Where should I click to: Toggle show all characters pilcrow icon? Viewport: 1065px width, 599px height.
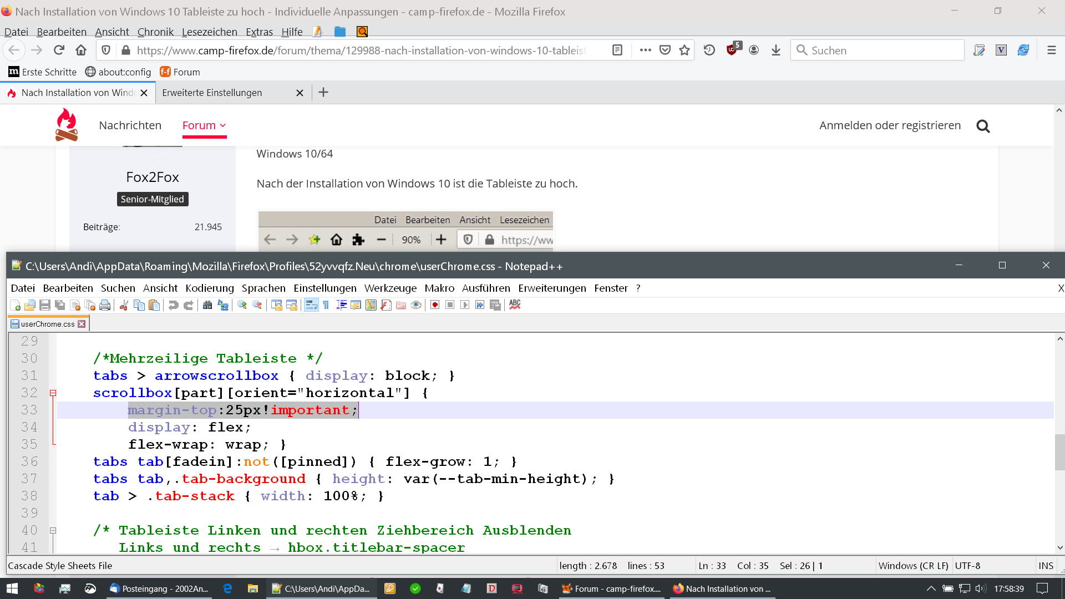coord(326,305)
